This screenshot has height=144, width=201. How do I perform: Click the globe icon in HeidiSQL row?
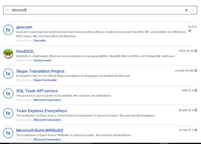point(196,51)
